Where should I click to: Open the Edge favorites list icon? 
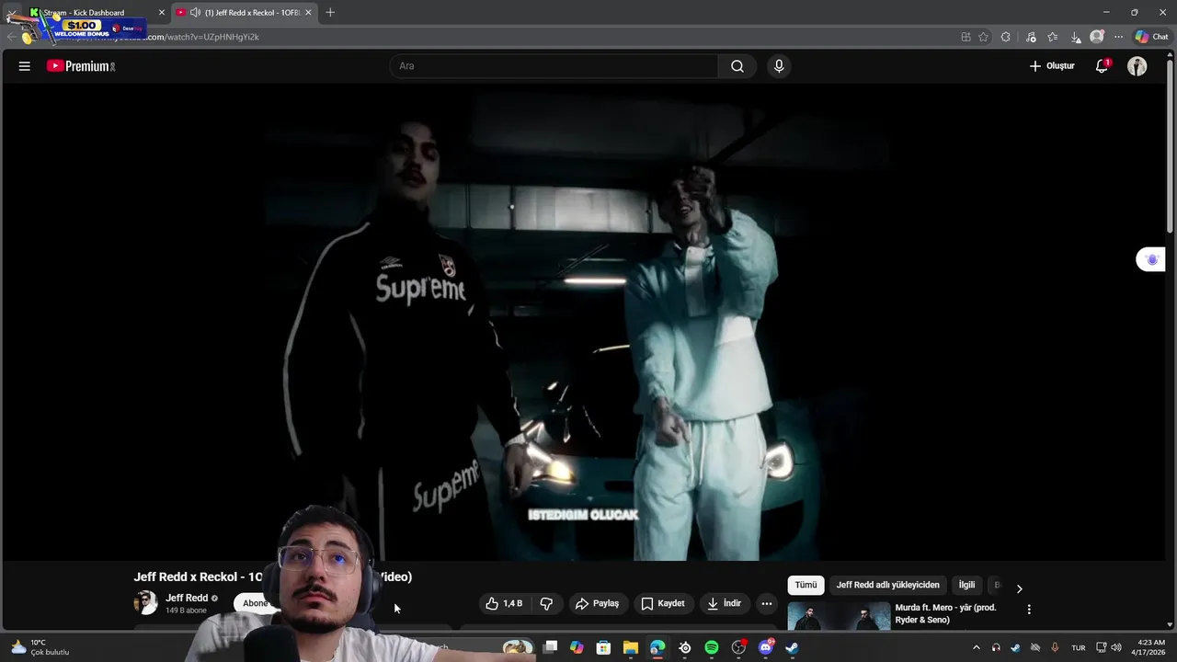[1053, 37]
